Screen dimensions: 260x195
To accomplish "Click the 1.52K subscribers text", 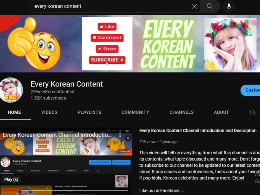I will pos(48,98).
